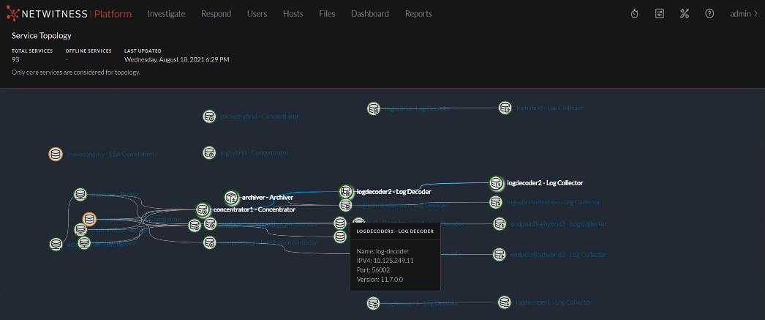Select the loghybrid Log Decoder node icon
The height and width of the screenshot is (320, 765).
374,108
